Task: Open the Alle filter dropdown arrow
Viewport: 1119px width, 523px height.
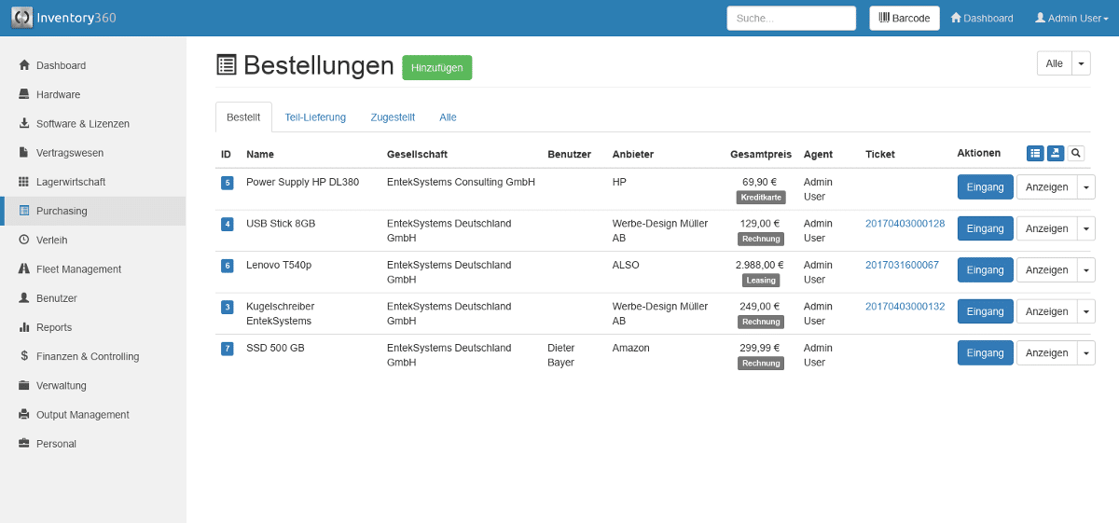Action: [1081, 63]
